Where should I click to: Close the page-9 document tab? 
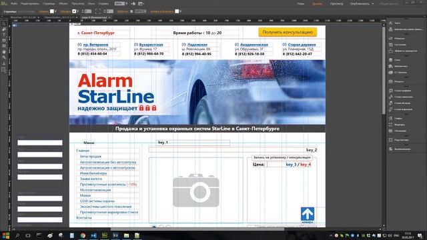click(x=109, y=17)
